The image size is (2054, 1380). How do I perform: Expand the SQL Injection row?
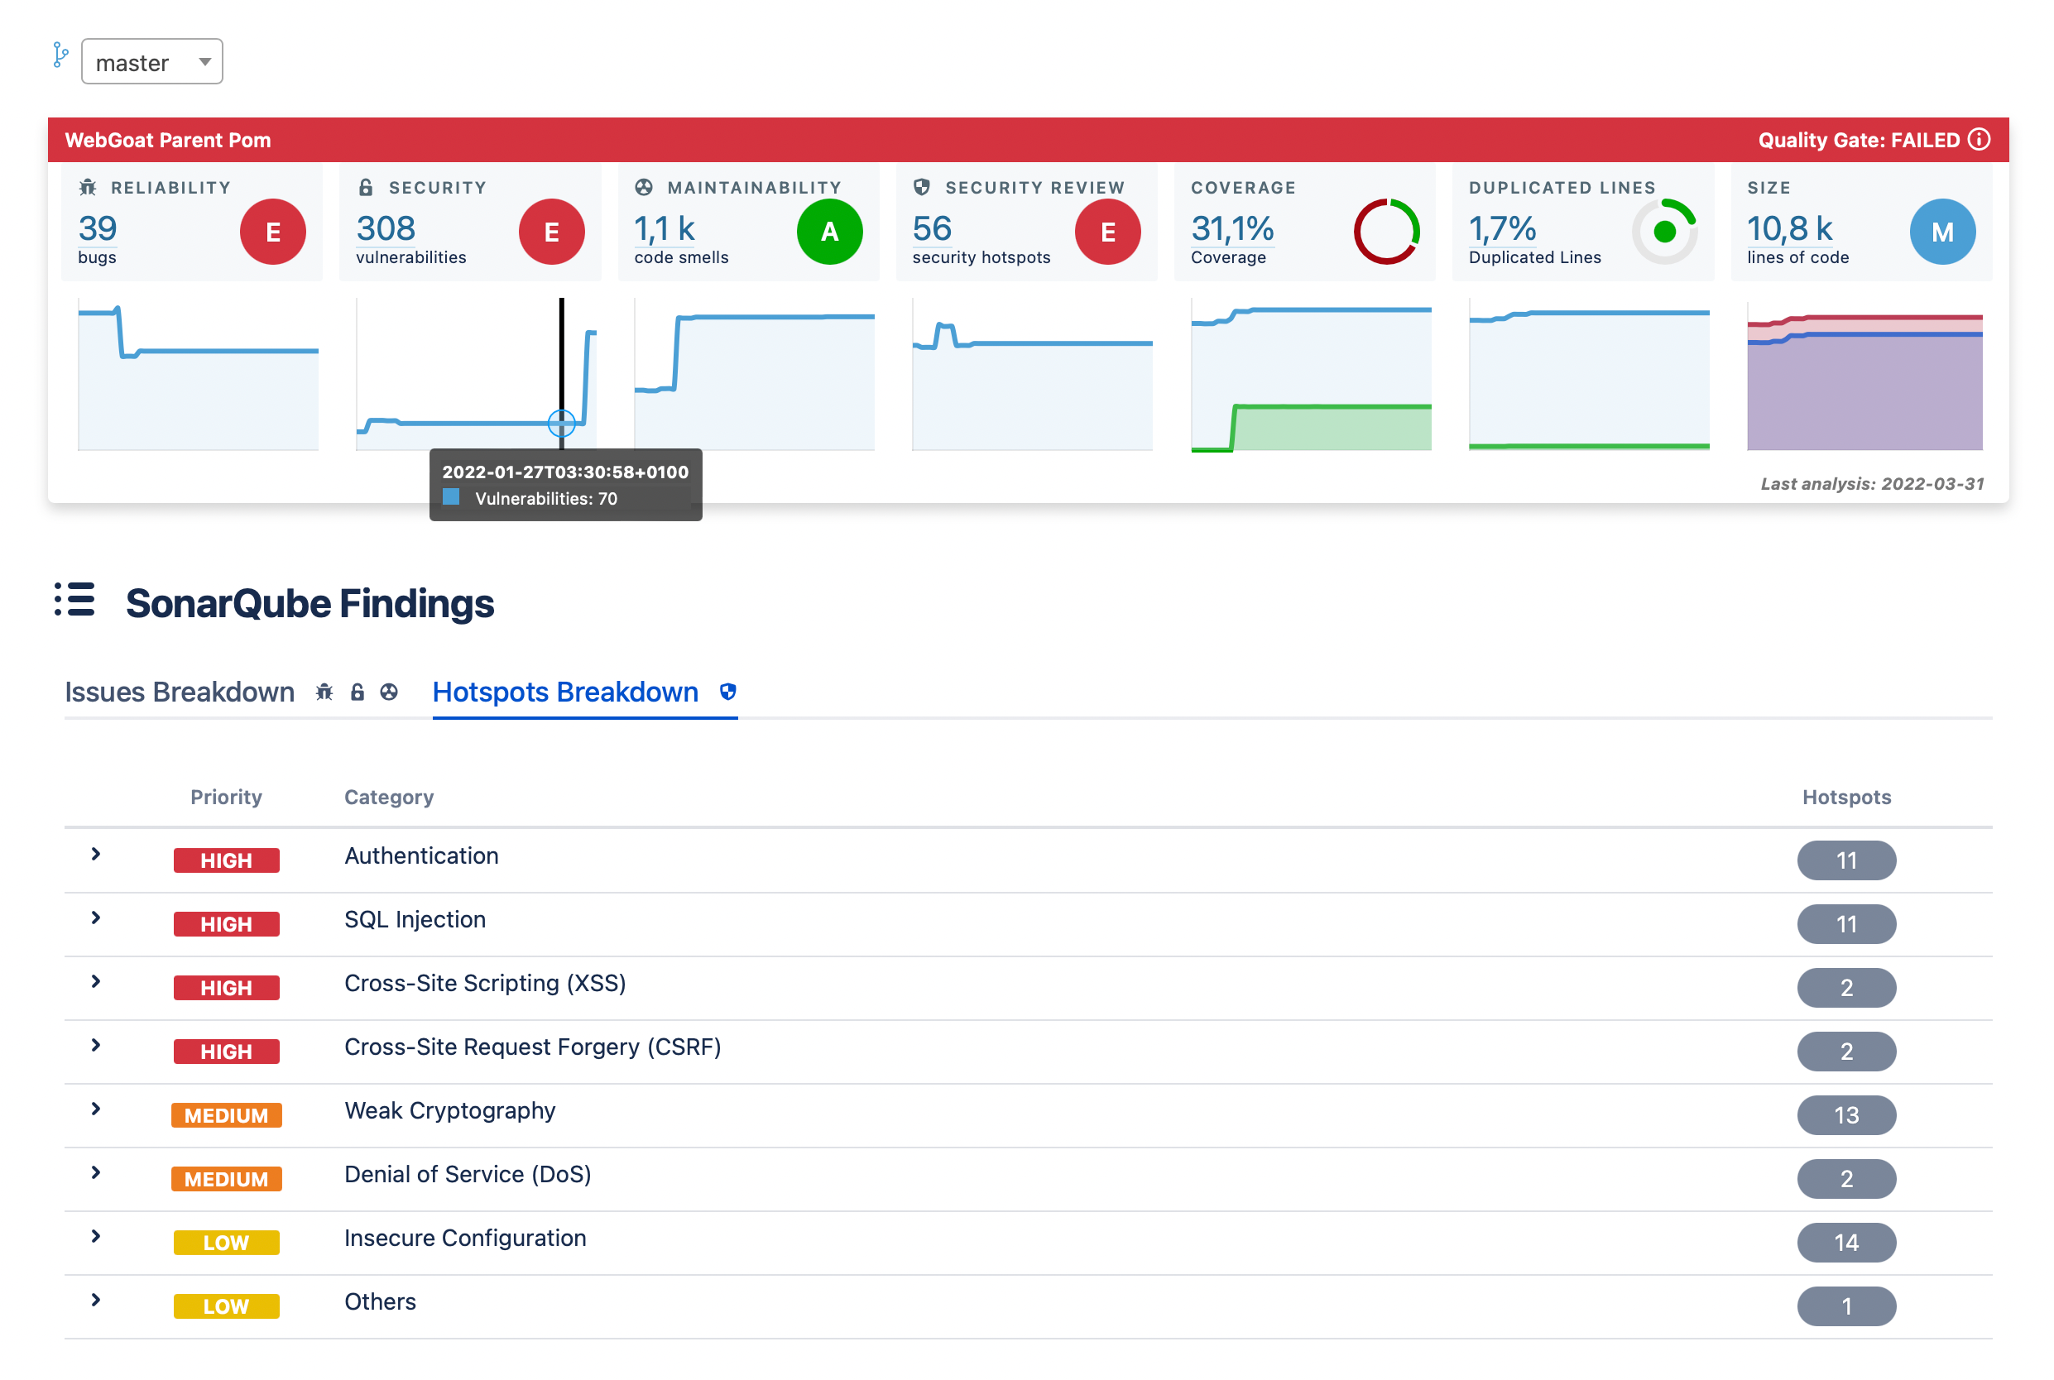coord(96,918)
